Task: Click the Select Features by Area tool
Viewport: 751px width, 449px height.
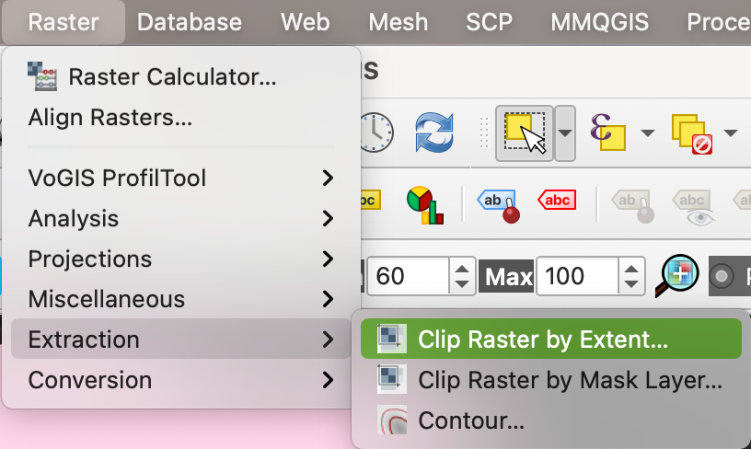Action: [524, 133]
